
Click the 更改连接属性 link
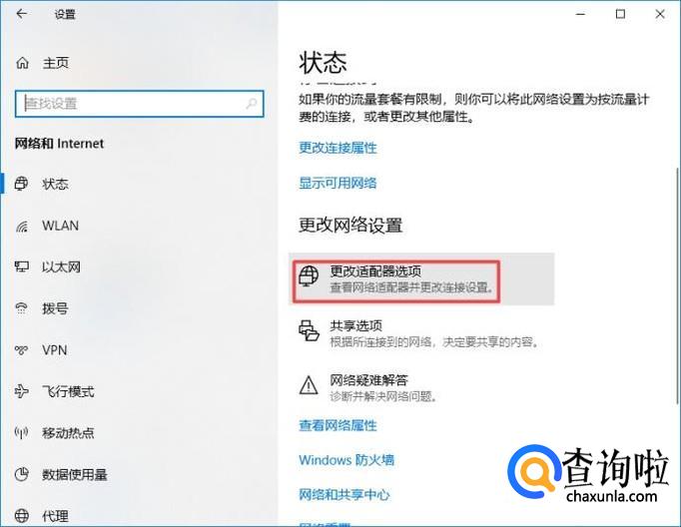tap(338, 148)
